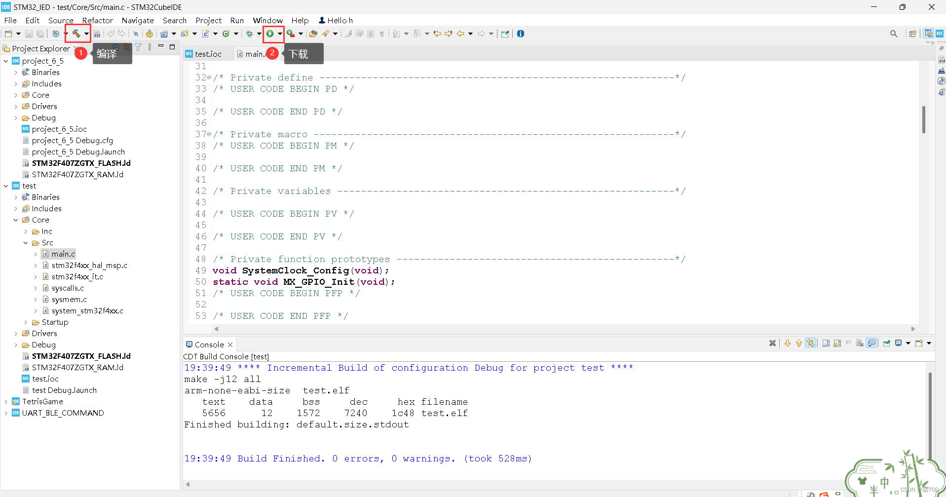
Task: Select the Console tab
Action: pos(209,344)
